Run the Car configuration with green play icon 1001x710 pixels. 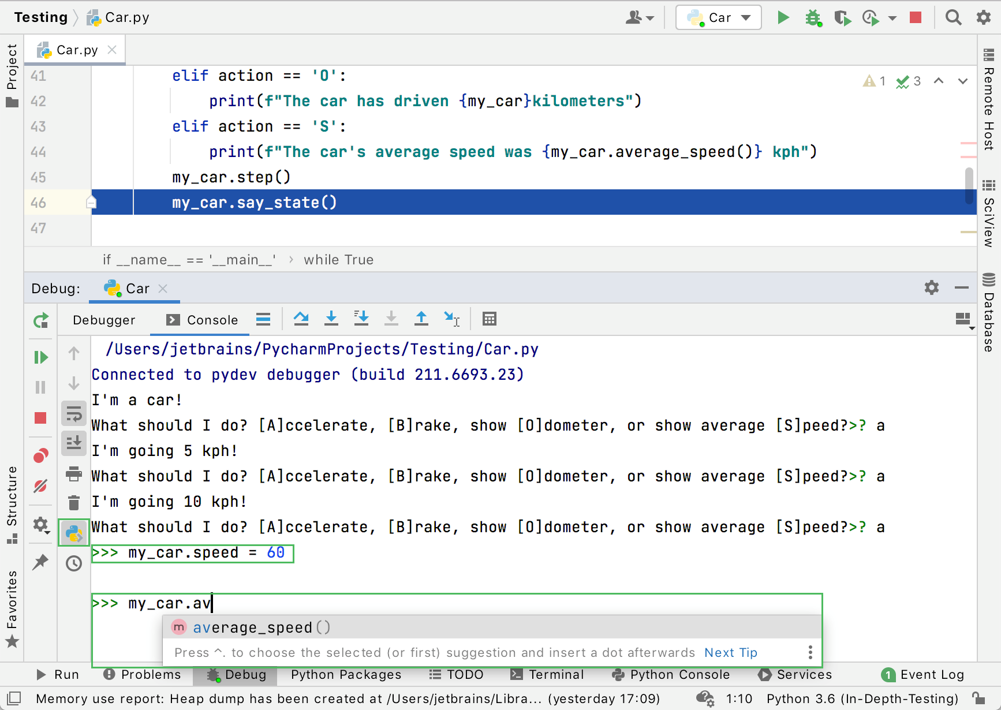(x=783, y=17)
